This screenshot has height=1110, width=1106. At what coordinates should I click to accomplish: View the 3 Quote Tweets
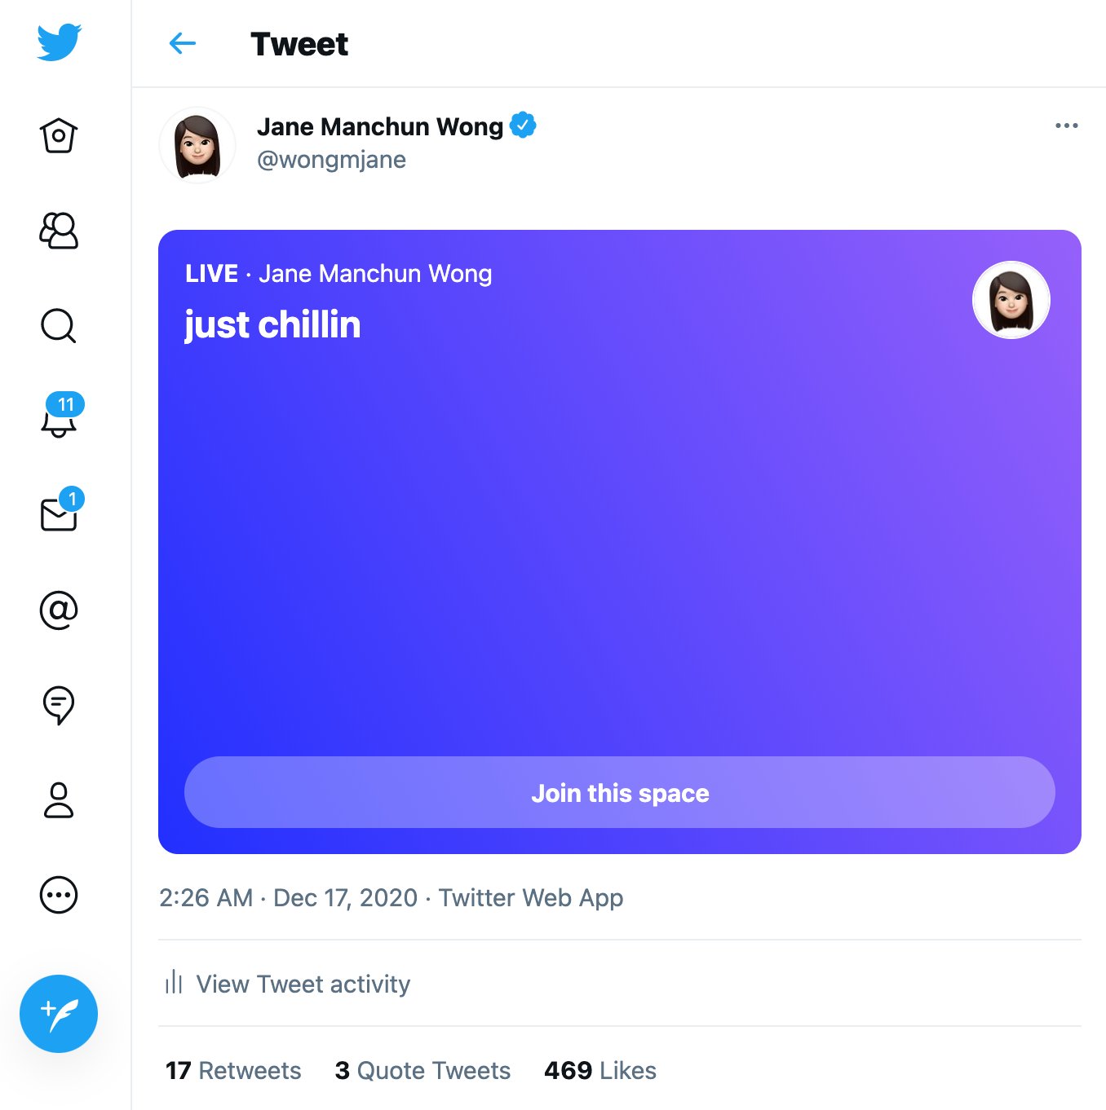(422, 1070)
